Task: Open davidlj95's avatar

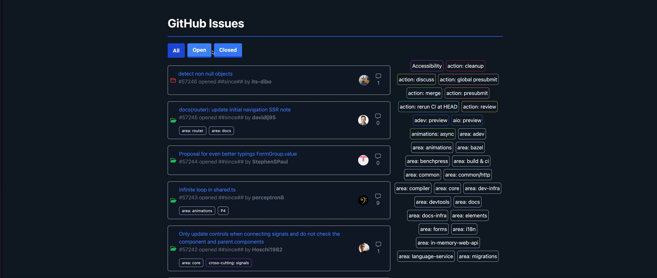Action: (363, 120)
